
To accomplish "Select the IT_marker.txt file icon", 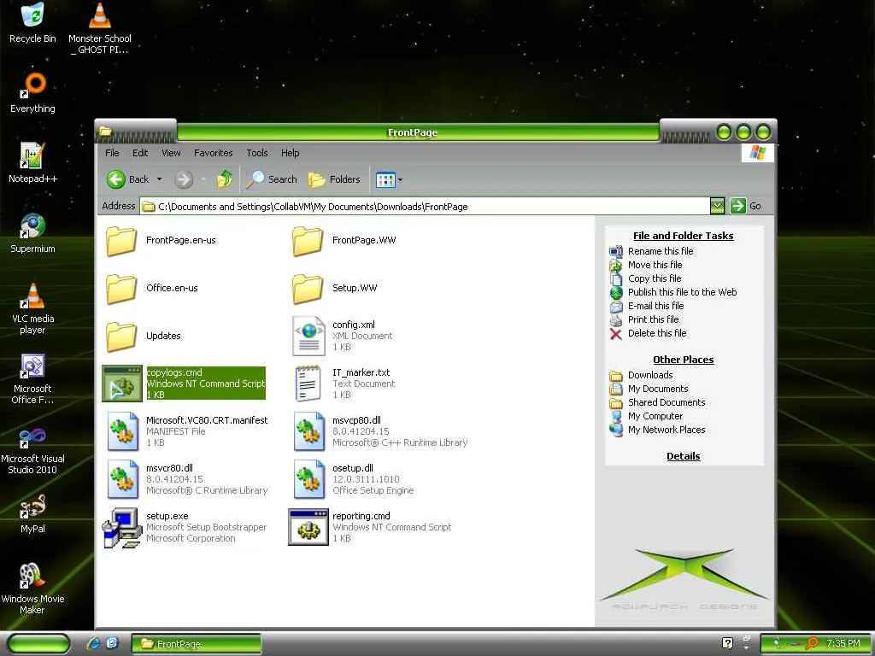I will coord(308,384).
